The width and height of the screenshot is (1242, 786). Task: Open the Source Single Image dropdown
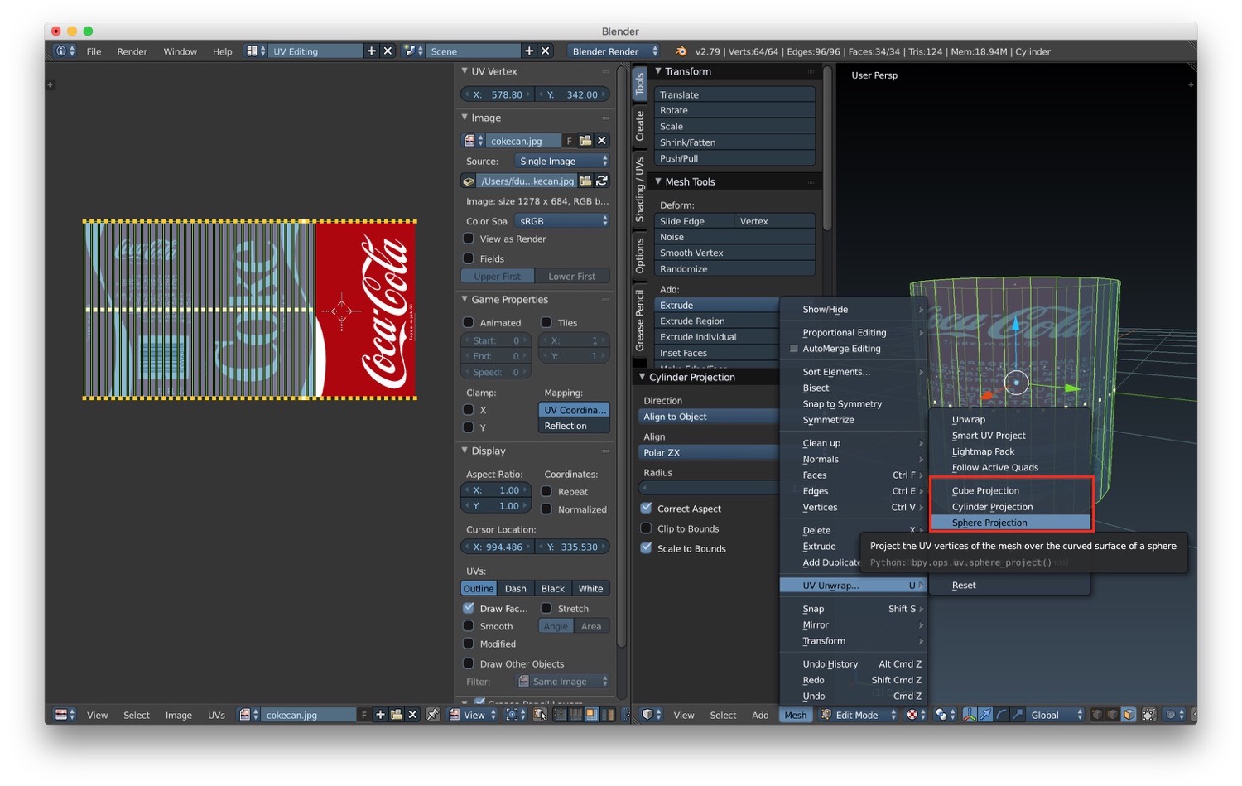562,161
